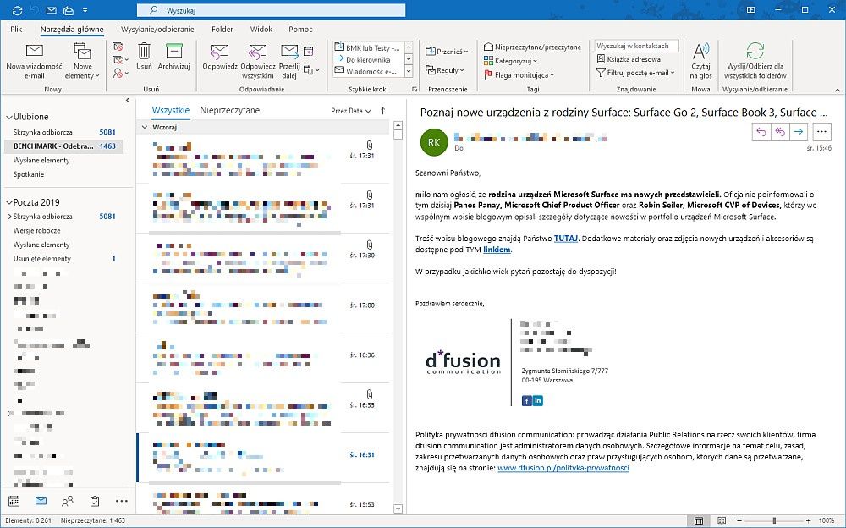Click message list scrollbar down arrow
The width and height of the screenshot is (846, 528).
coord(398,509)
